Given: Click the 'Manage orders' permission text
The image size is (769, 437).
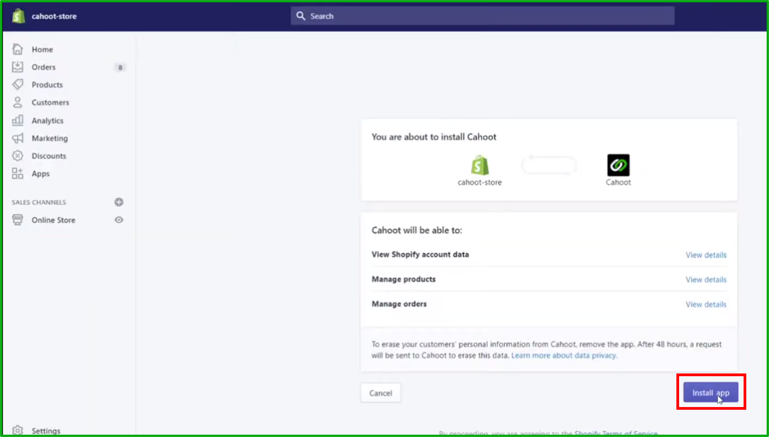Looking at the screenshot, I should (x=399, y=304).
